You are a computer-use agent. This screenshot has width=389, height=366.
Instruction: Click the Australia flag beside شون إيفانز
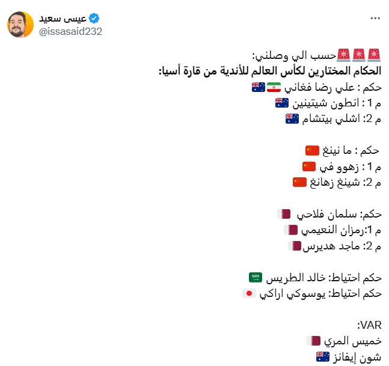(x=323, y=356)
